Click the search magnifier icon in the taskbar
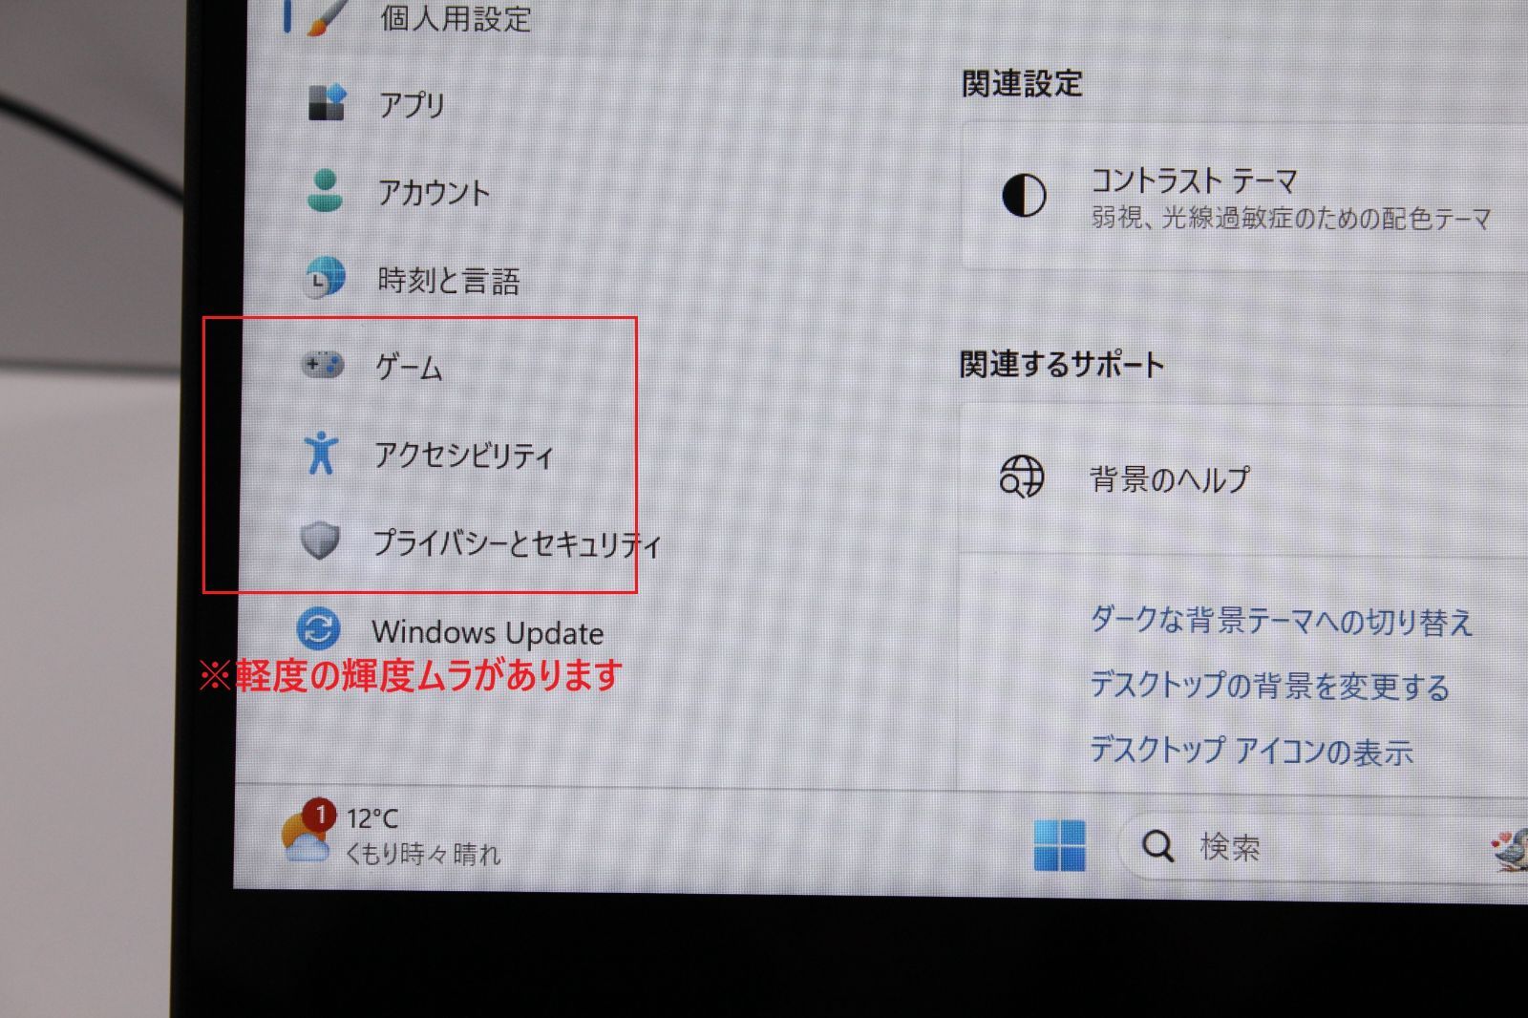 click(1157, 845)
